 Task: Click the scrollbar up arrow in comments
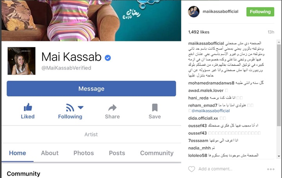(279, 42)
